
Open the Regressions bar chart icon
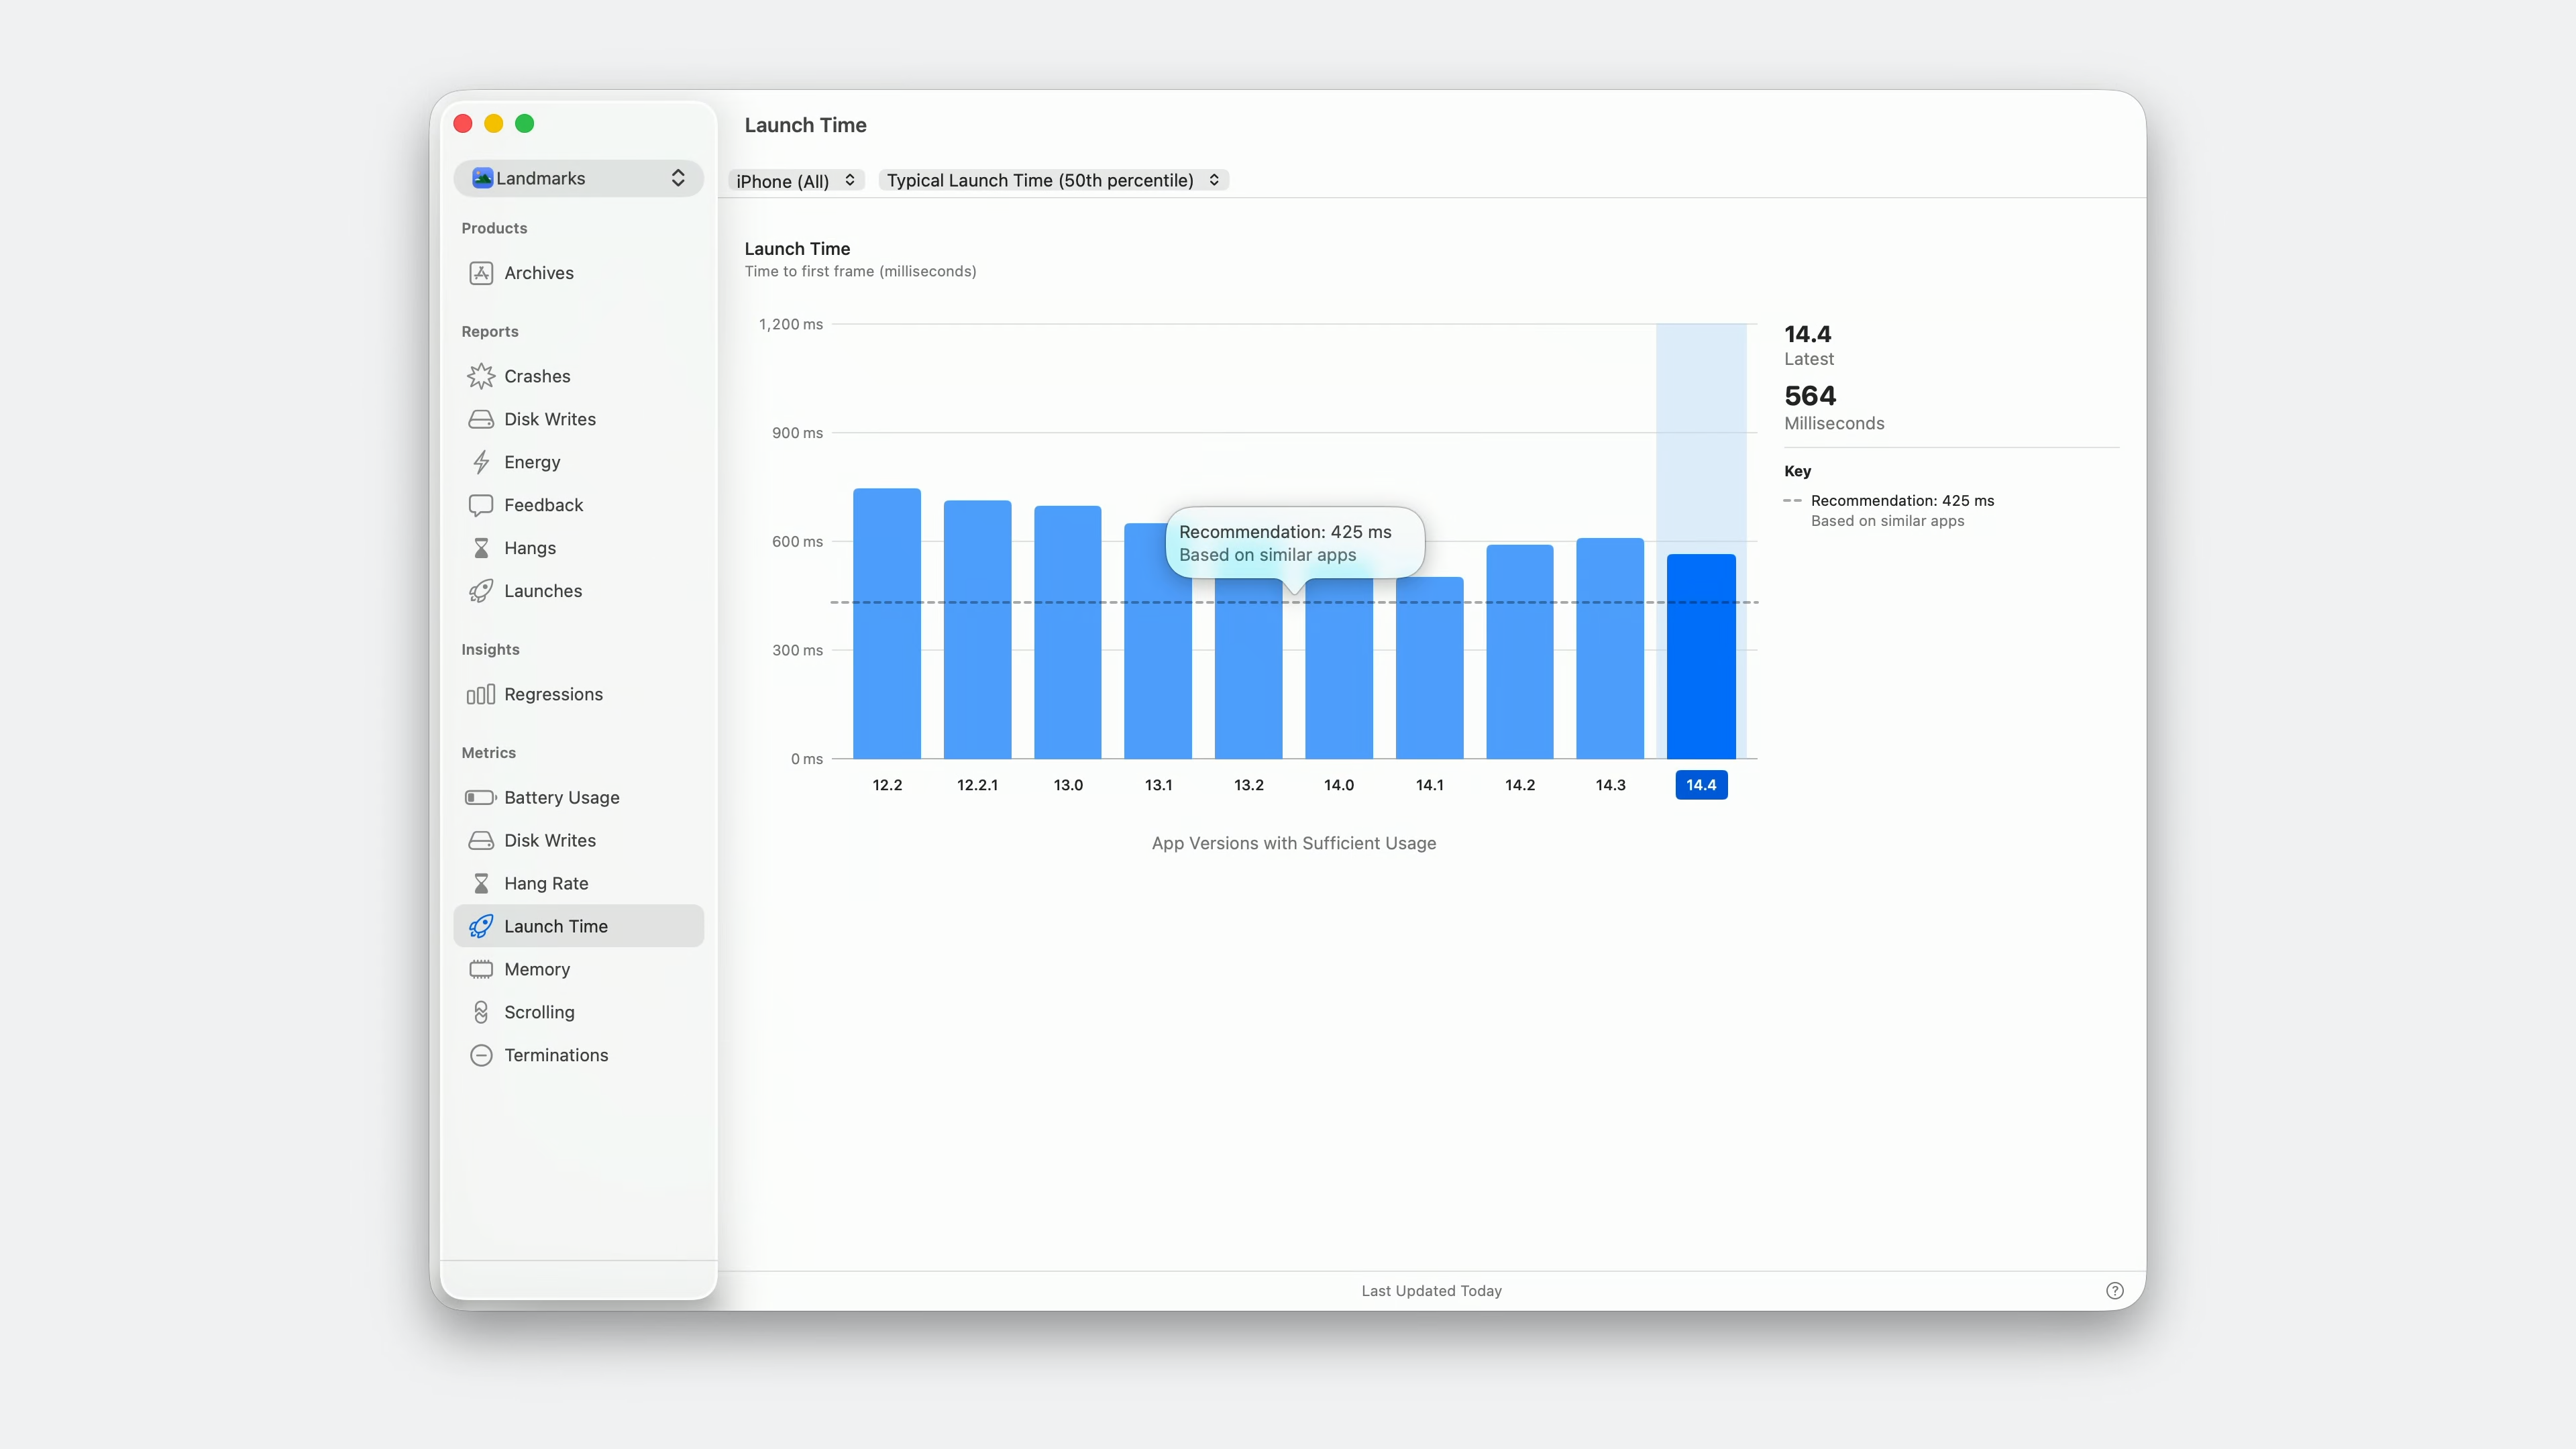(481, 694)
